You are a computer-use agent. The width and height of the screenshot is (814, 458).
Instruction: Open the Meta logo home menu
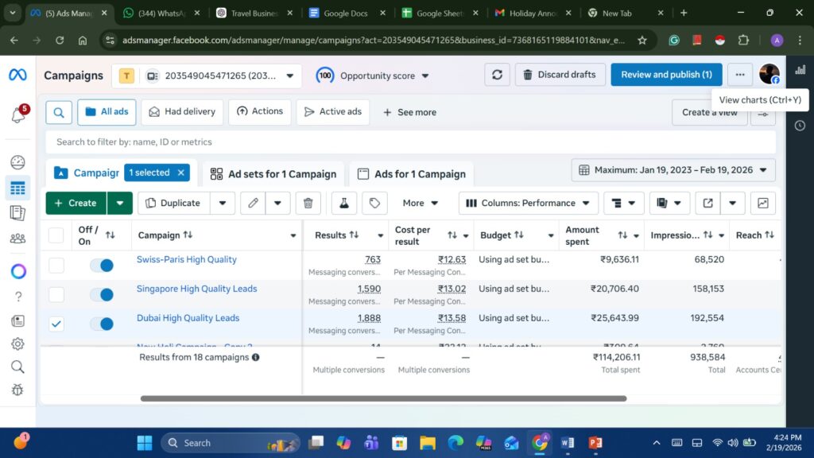click(17, 76)
